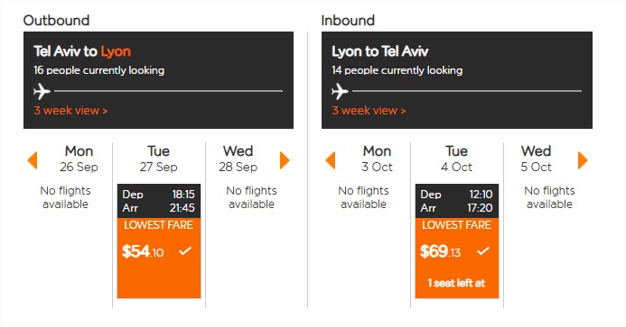Choose the 18:15 departure outbound flight

coord(159,241)
